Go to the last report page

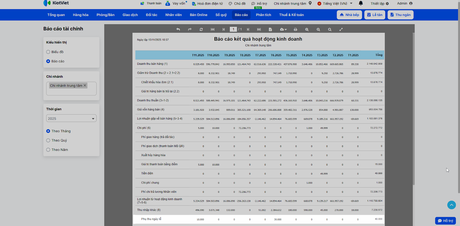259,30
